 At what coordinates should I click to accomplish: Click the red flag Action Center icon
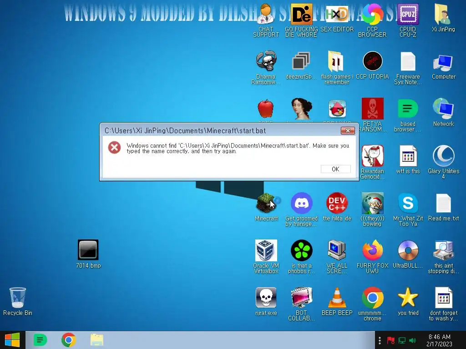click(x=391, y=340)
